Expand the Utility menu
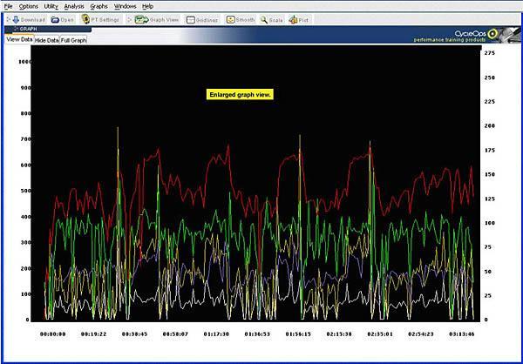Viewport: 523px width, 364px height. [51, 6]
